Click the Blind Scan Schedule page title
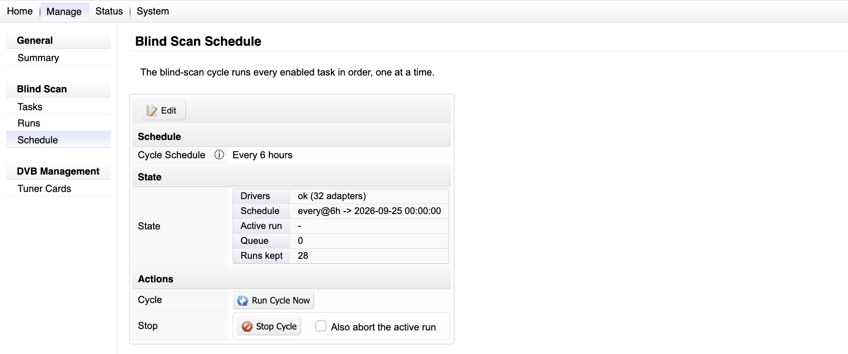 click(198, 41)
